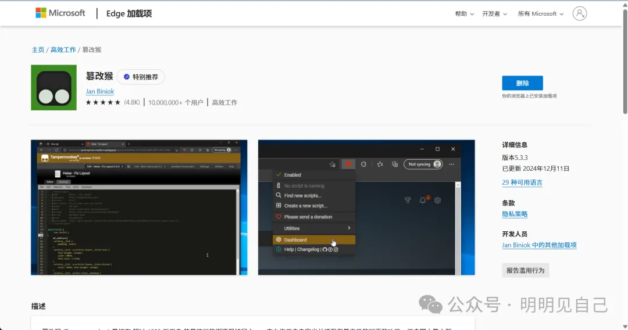Screen dimensions: 628x330
Task: Expand the 开发者 dropdown menu
Action: (494, 13)
